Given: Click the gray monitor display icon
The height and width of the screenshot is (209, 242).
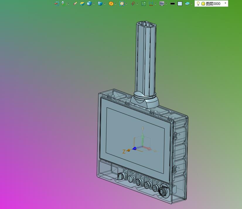Looking at the screenshot, I should (162, 4).
